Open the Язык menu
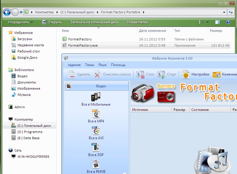This screenshot has width=237, height=174. [102, 65]
